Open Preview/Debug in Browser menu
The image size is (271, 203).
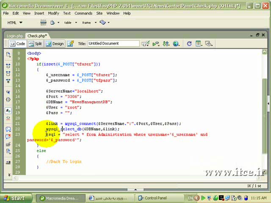coord(156,44)
